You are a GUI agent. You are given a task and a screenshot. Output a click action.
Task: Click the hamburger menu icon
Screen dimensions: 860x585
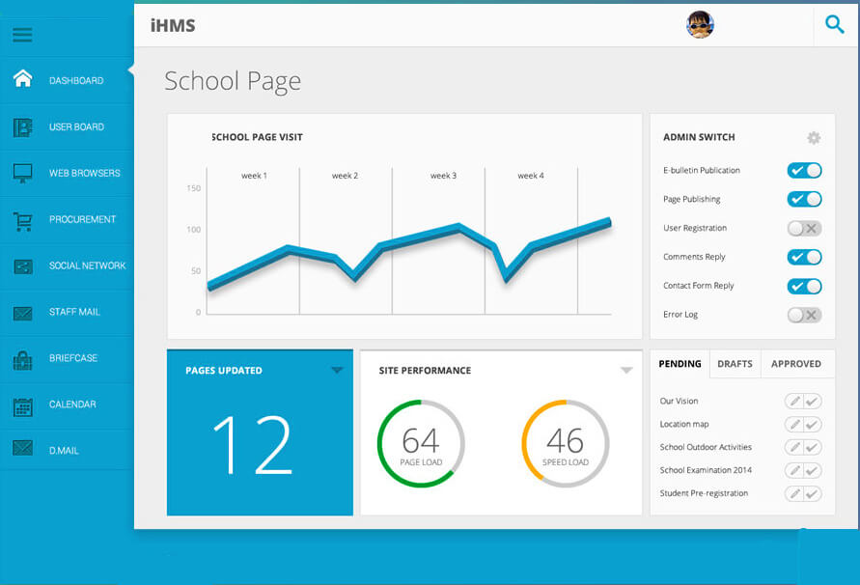[22, 35]
